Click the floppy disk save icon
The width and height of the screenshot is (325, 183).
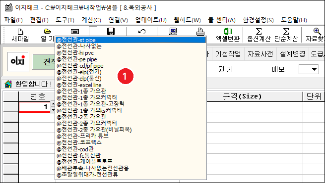(x=111, y=31)
